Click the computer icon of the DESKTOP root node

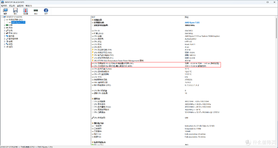pyautogui.click(x=5, y=17)
